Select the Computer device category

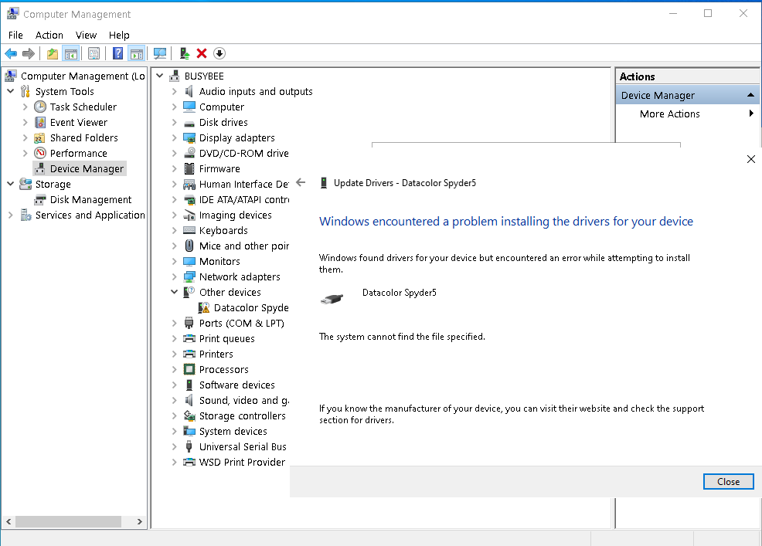[222, 107]
